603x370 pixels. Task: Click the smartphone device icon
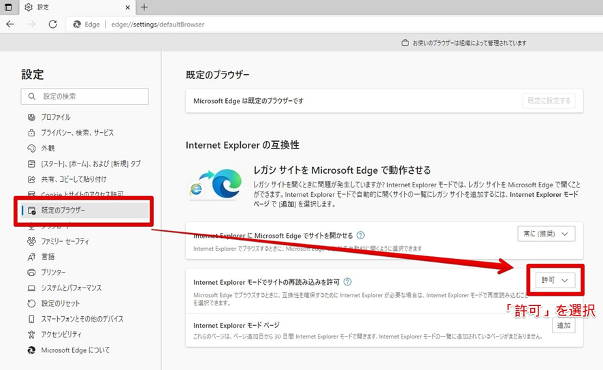coord(31,319)
